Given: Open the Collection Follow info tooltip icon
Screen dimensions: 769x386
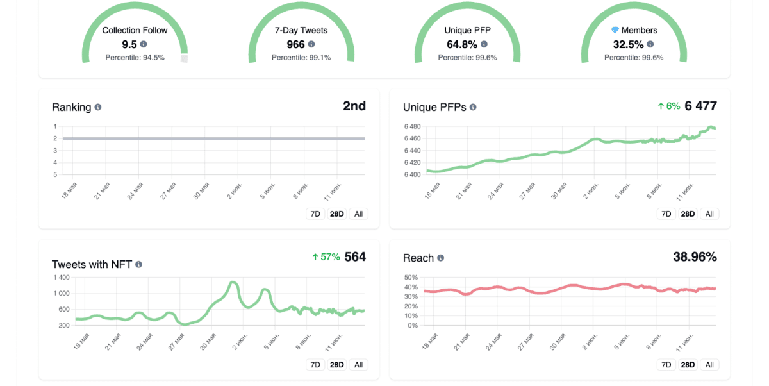Looking at the screenshot, I should click(144, 44).
